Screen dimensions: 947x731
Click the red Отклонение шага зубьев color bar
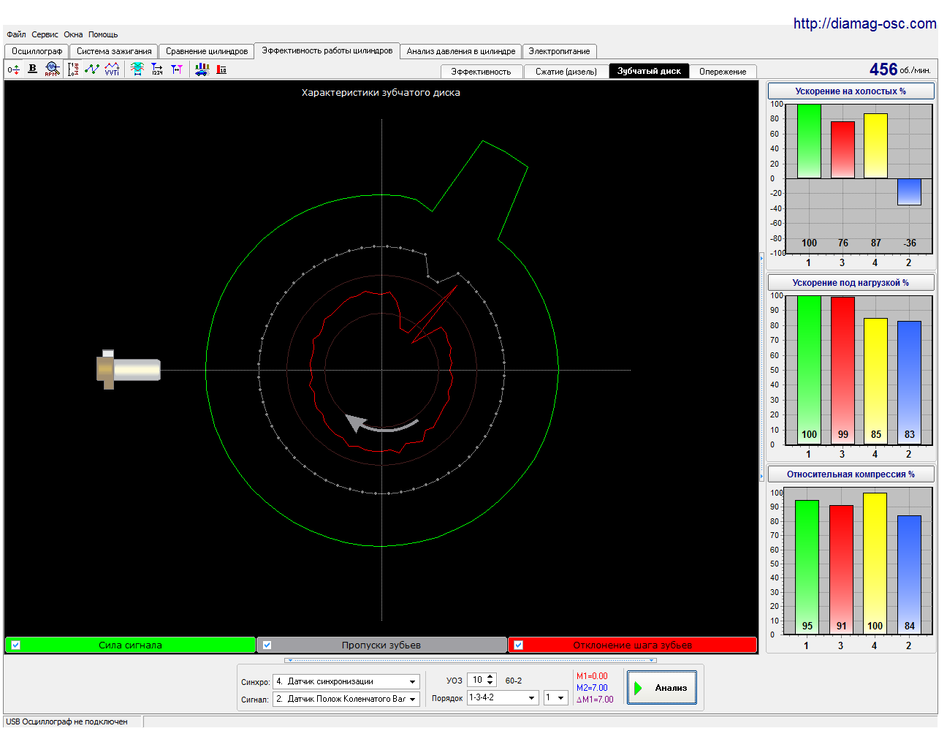tap(633, 645)
